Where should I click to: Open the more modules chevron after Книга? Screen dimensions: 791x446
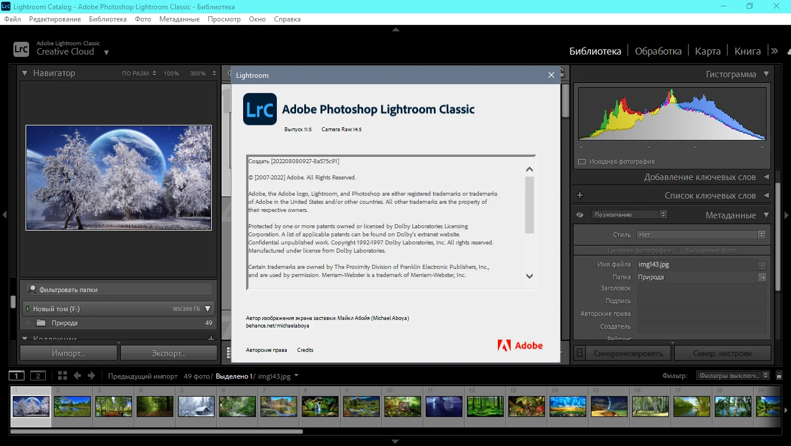[775, 51]
